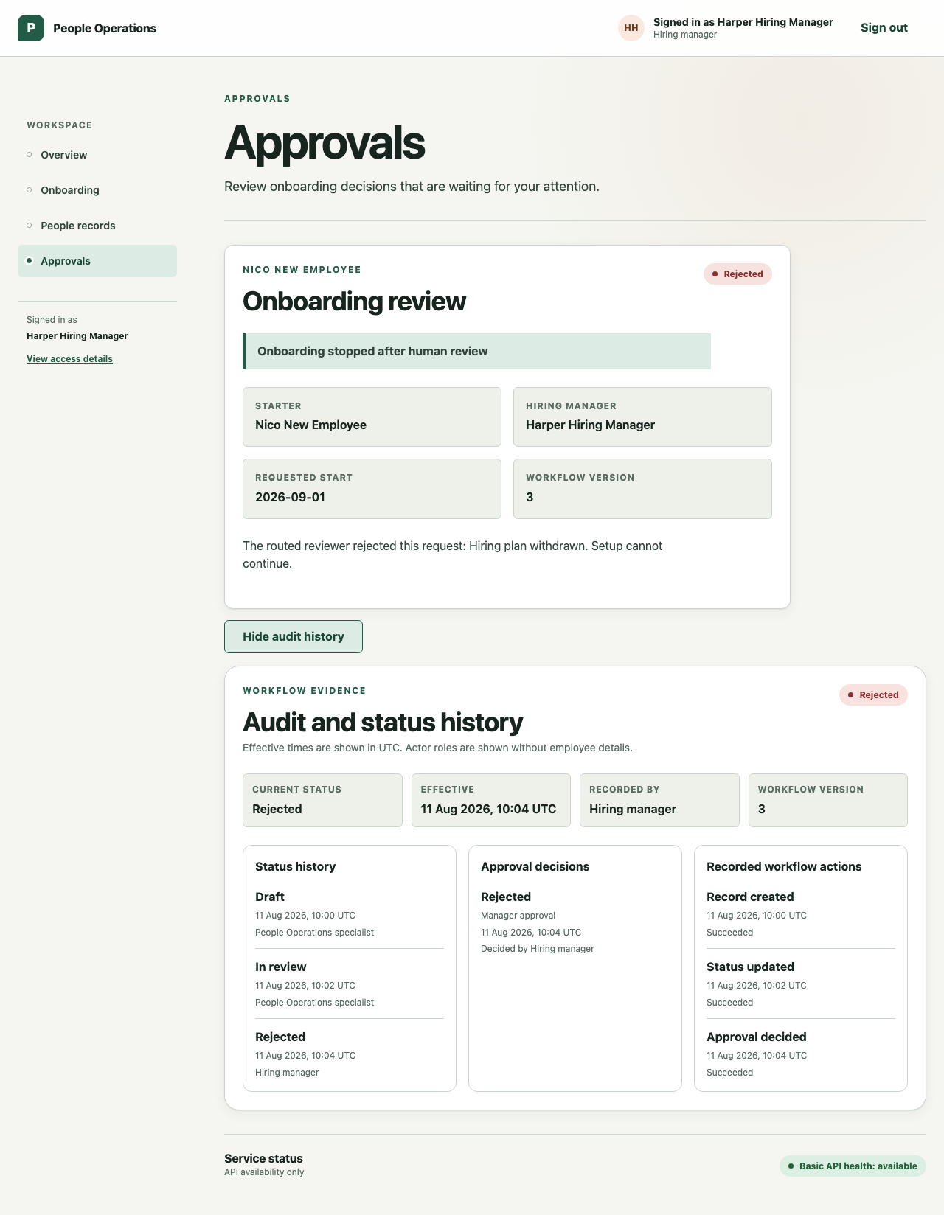Click the People Operations logo icon
Image resolution: width=944 pixels, height=1215 pixels.
click(31, 28)
